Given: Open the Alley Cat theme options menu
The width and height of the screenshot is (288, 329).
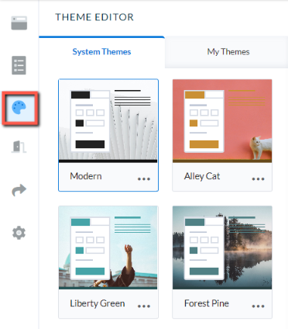Looking at the screenshot, I should 258,178.
